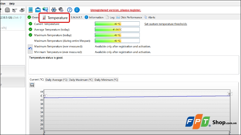Click the blue envelope e-mail icon
Screen dimensions: 241x135
[38, 10]
